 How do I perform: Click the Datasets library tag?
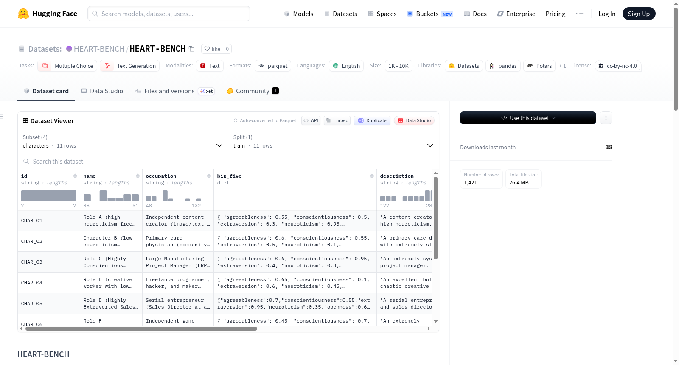[464, 66]
